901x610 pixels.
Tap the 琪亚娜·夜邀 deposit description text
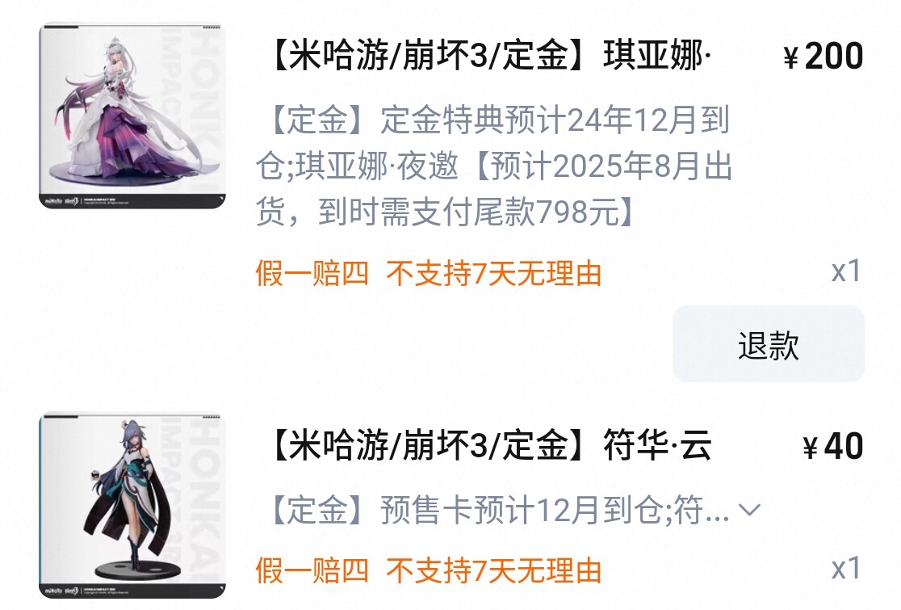[494, 166]
